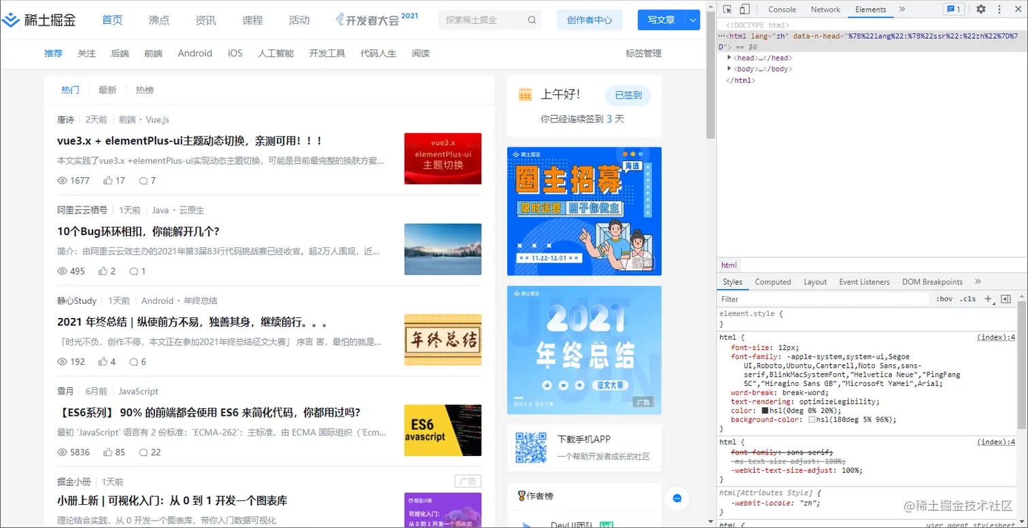This screenshot has width=1028, height=528.
Task: Open the Console tab in DevTools
Action: pyautogui.click(x=782, y=10)
